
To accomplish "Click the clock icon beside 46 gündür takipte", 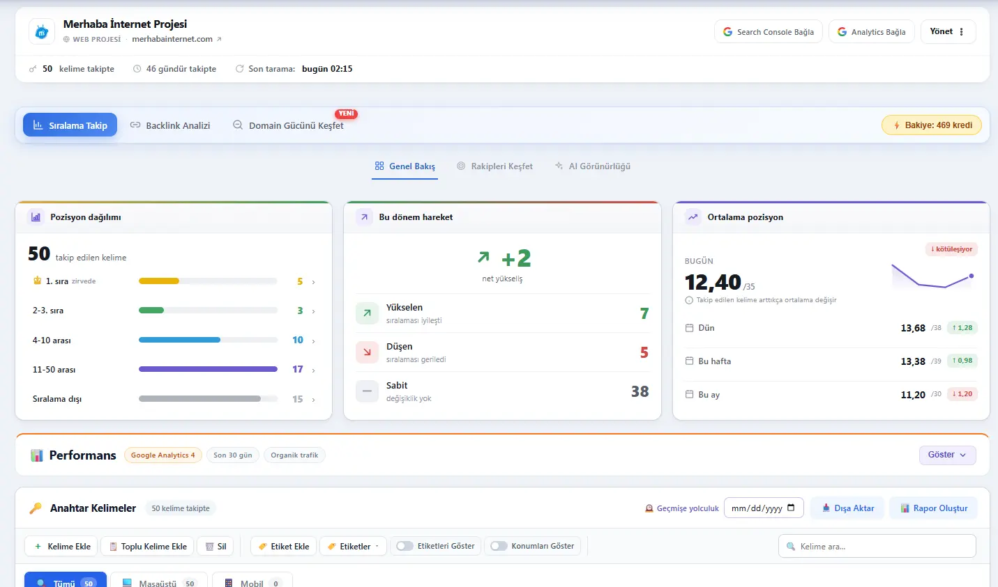I will coord(137,69).
